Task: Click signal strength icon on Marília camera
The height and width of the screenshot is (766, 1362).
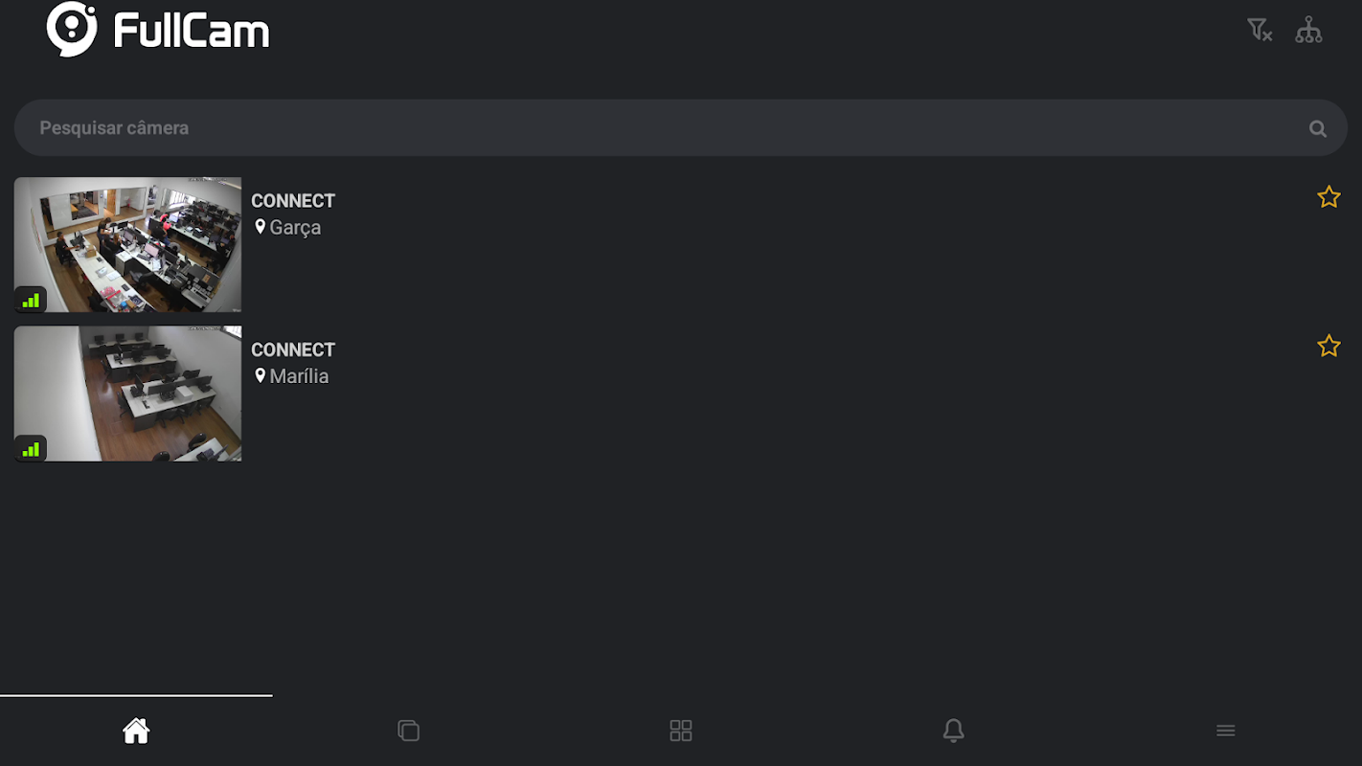Action: click(31, 448)
